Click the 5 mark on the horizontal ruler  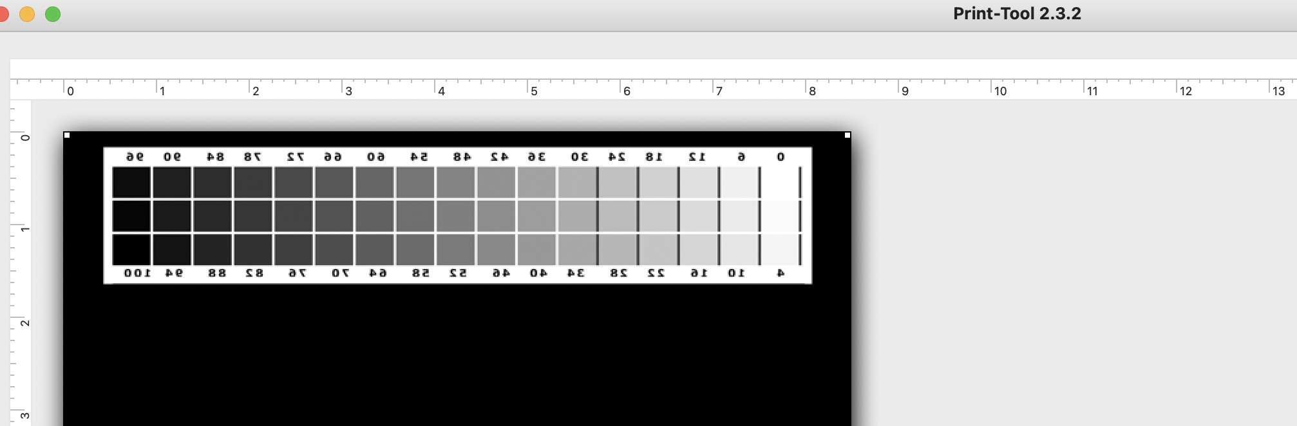pyautogui.click(x=534, y=91)
